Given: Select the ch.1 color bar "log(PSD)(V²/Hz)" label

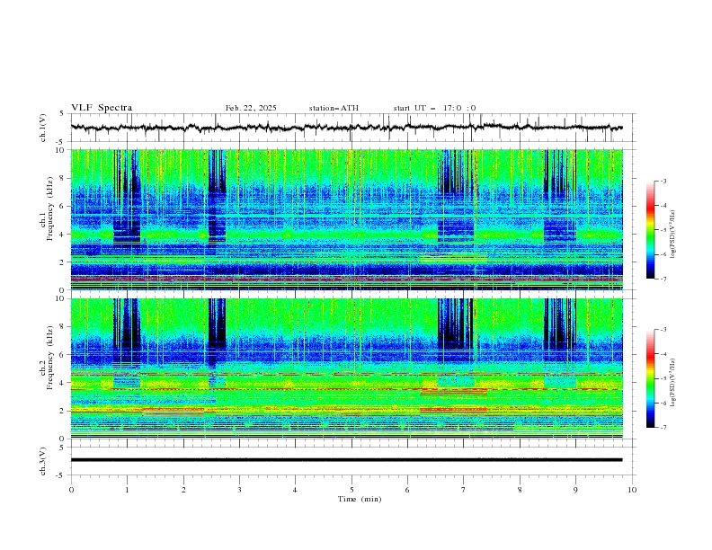Looking at the screenshot, I should coord(672,235).
